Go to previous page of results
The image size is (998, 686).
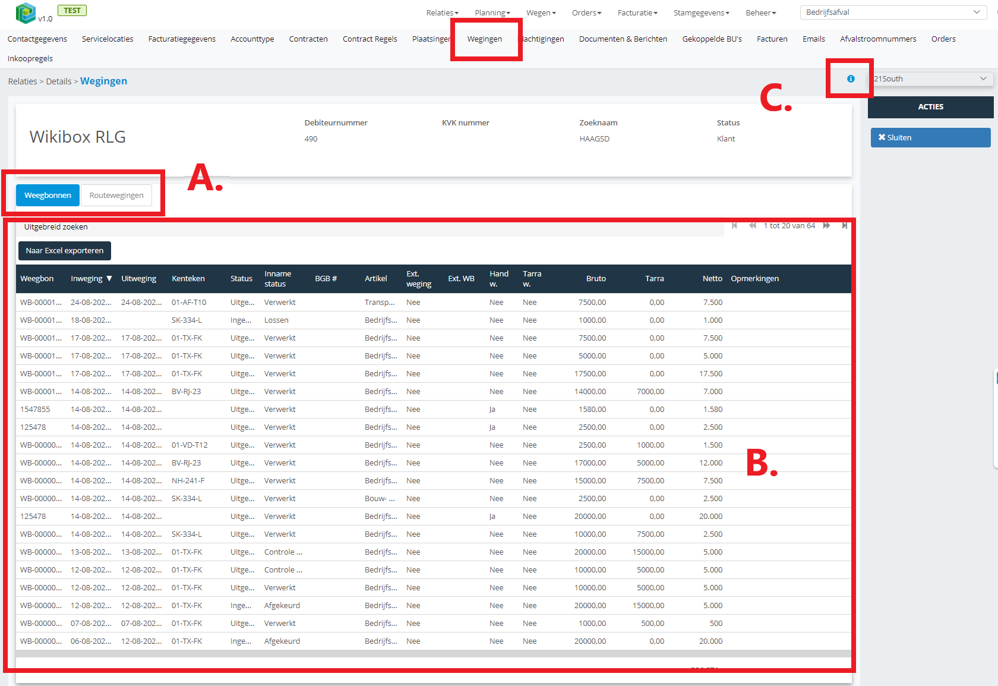tap(753, 225)
